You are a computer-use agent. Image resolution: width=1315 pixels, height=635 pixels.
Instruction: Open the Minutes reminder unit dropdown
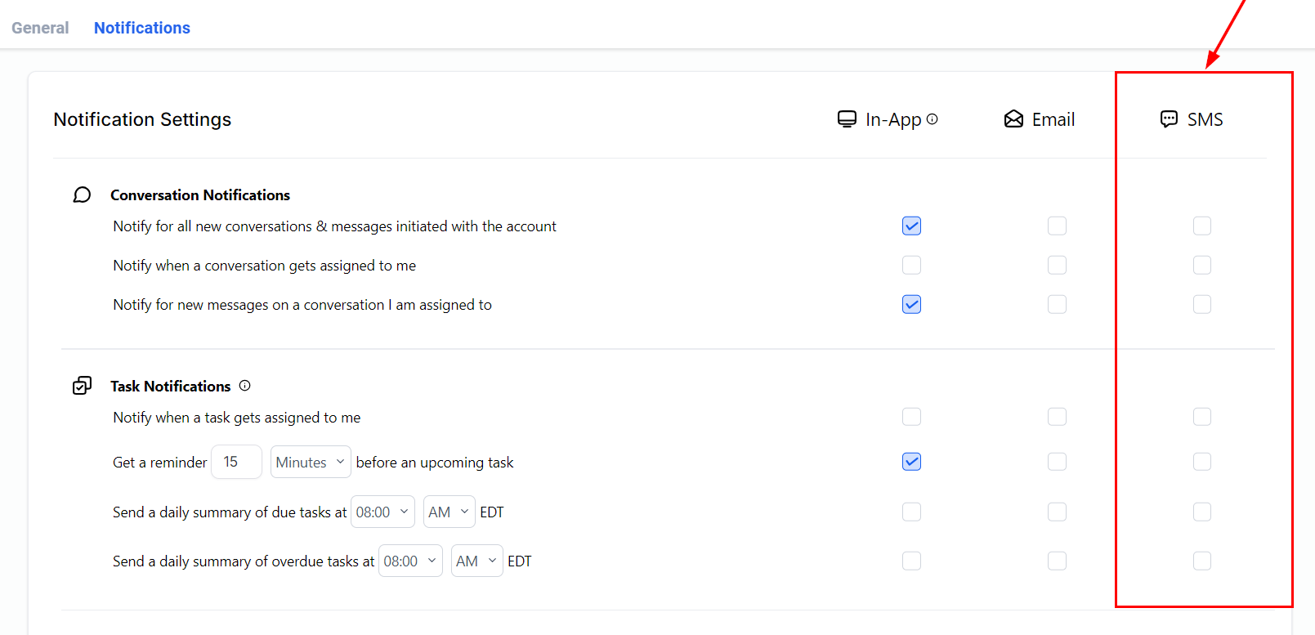(311, 463)
